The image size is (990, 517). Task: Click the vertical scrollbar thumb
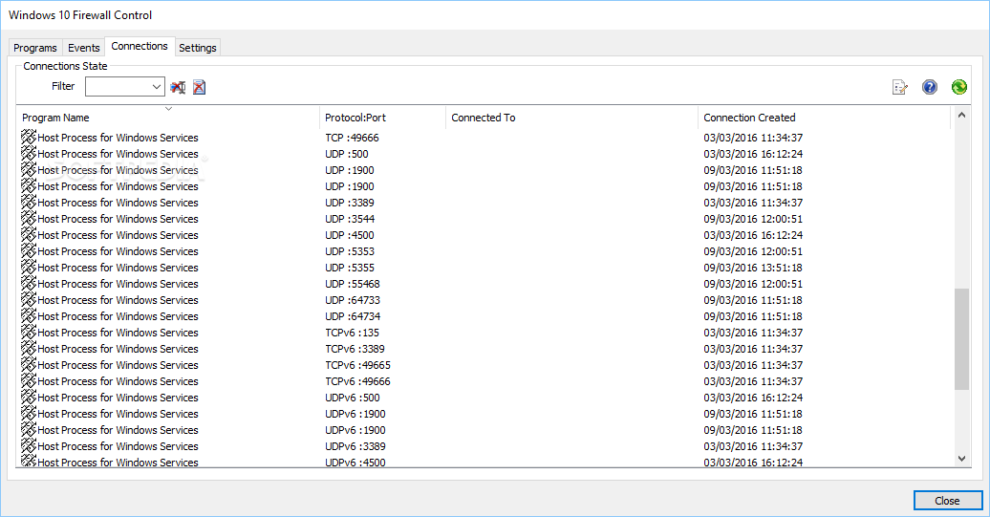[x=961, y=339]
